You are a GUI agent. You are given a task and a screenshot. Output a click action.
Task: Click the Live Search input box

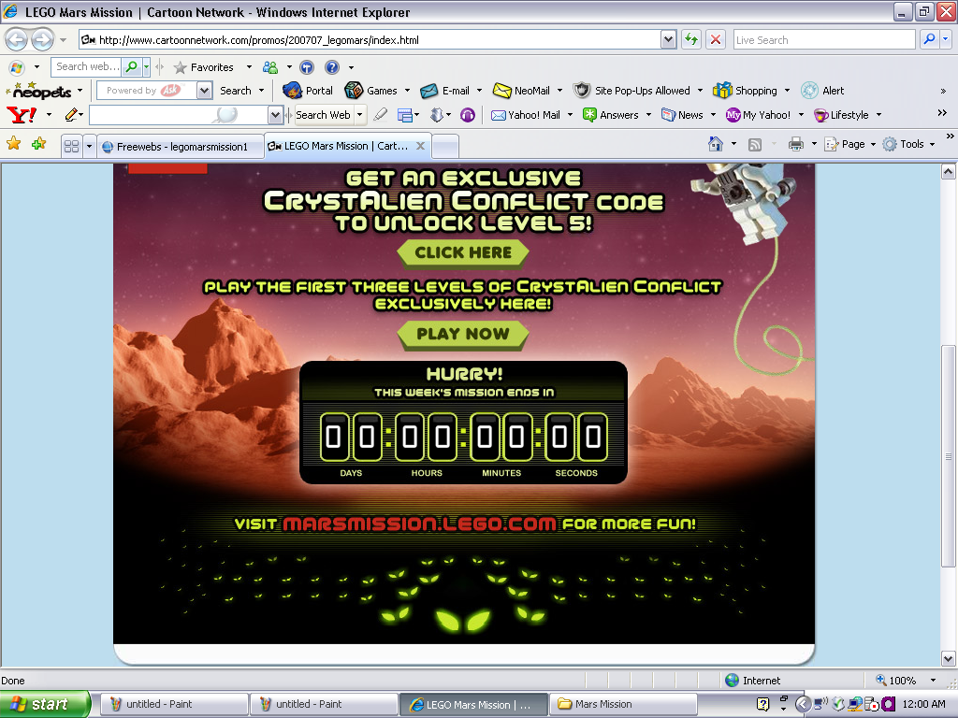pos(823,39)
